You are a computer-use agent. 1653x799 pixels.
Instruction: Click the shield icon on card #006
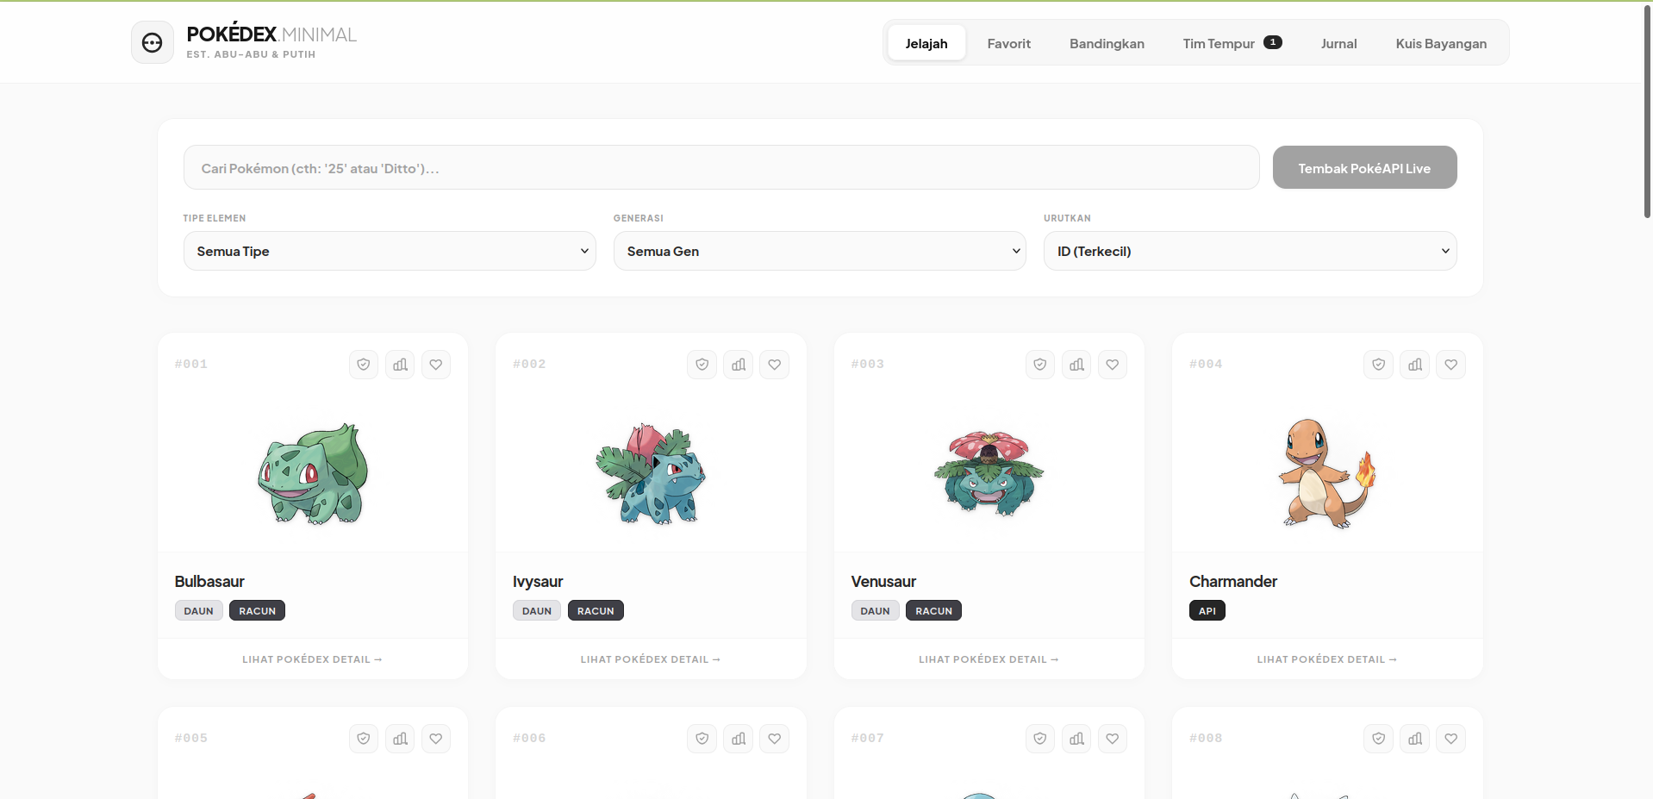702,739
